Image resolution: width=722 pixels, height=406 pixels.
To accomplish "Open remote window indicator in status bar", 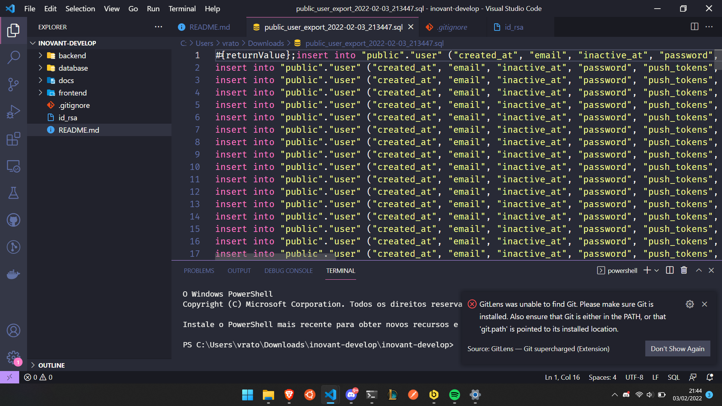I will click(9, 377).
